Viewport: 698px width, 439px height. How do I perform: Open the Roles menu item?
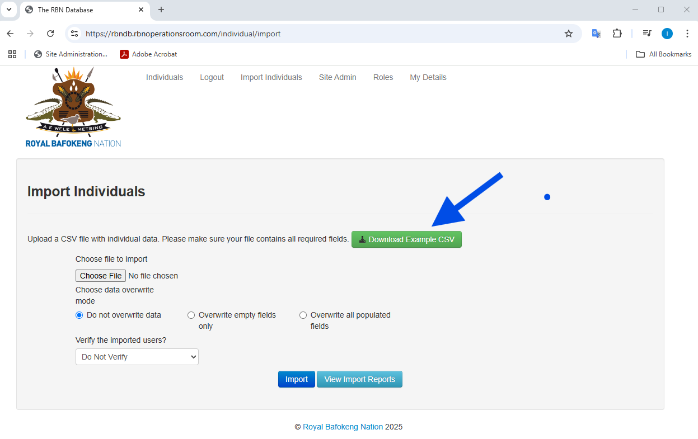point(383,77)
